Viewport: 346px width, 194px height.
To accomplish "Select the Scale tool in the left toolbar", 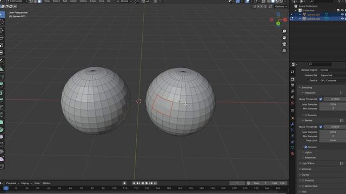I will [x=2, y=45].
